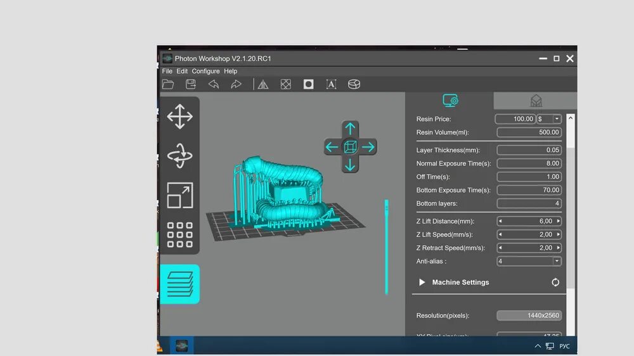Switch to the support settings tab

(x=536, y=101)
